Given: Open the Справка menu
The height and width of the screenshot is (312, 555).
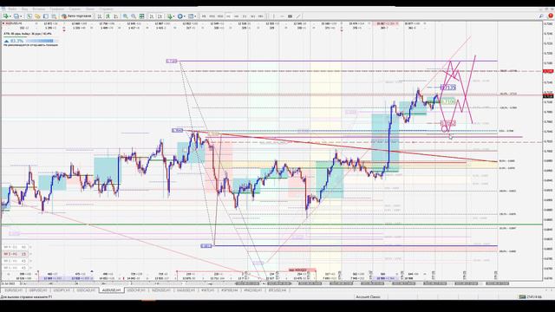Looking at the screenshot, I should (x=106, y=9).
